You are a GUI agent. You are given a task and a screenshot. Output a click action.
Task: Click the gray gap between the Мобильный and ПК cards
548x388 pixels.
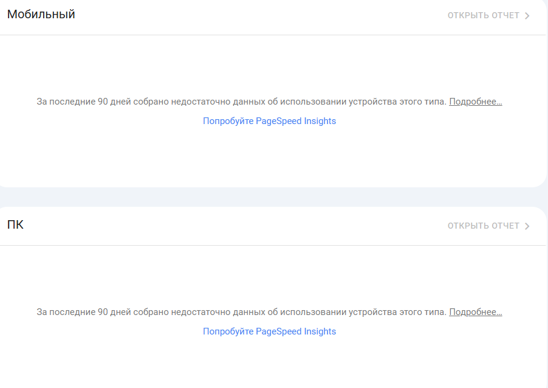[273, 197]
